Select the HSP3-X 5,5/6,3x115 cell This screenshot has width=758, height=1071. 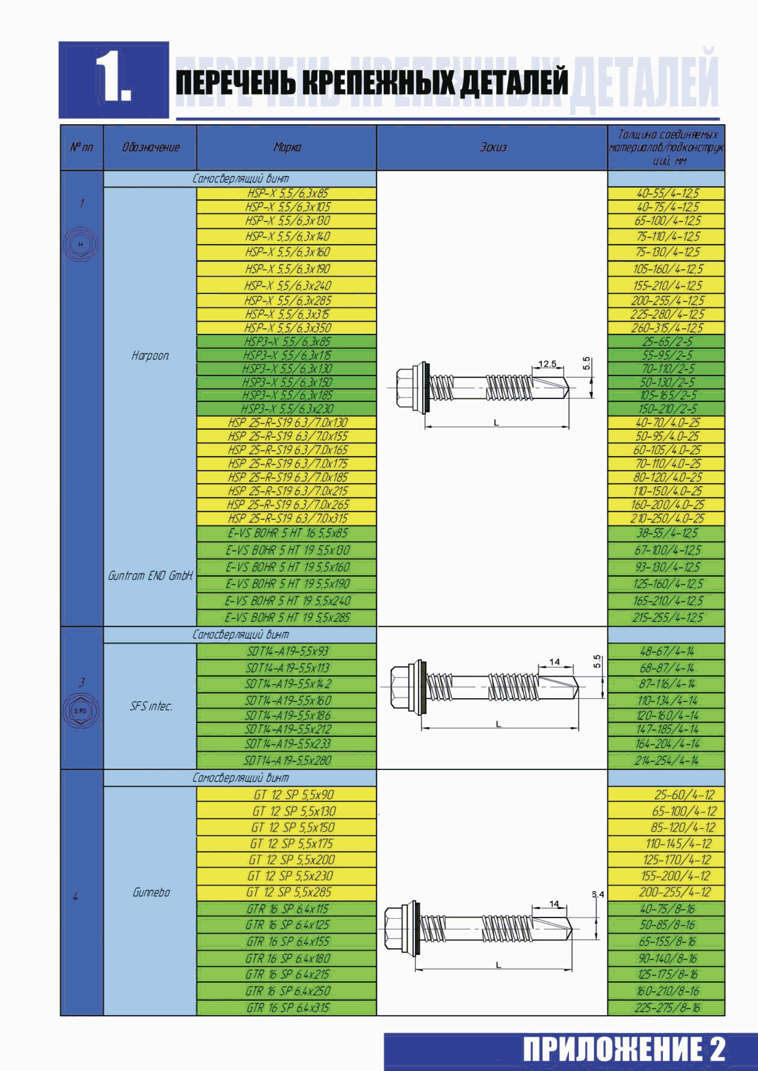point(287,355)
